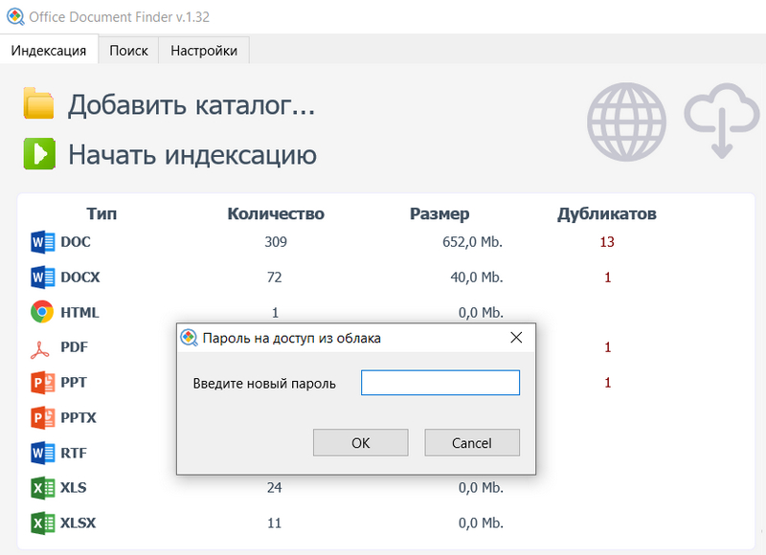Click the globe web access icon
Screen dimensions: 766x555
626,121
